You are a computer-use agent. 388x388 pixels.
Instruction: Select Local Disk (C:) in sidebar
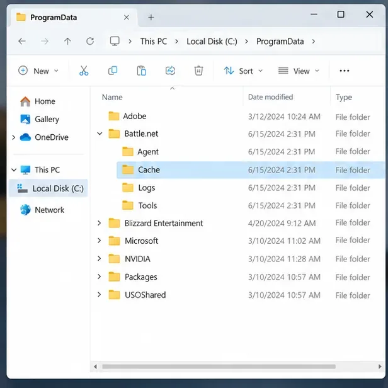click(48, 188)
